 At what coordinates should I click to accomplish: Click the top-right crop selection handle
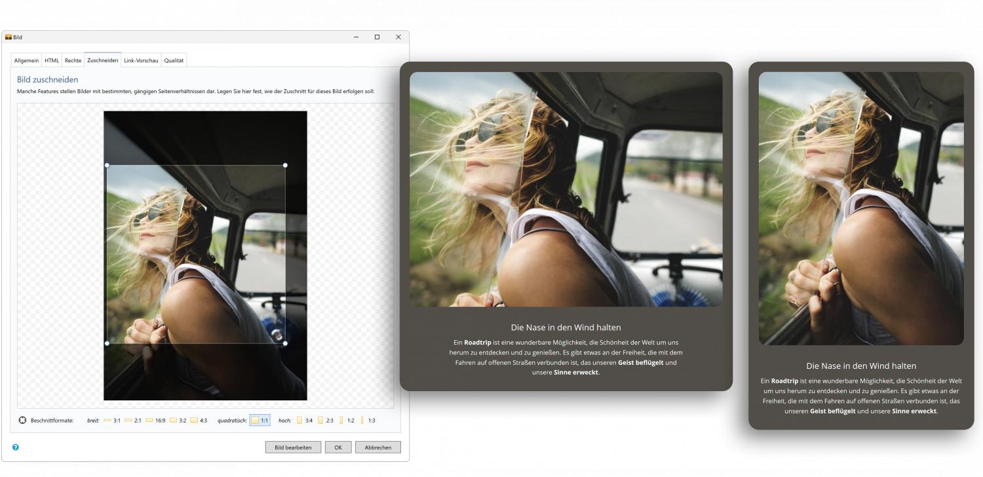pyautogui.click(x=285, y=165)
